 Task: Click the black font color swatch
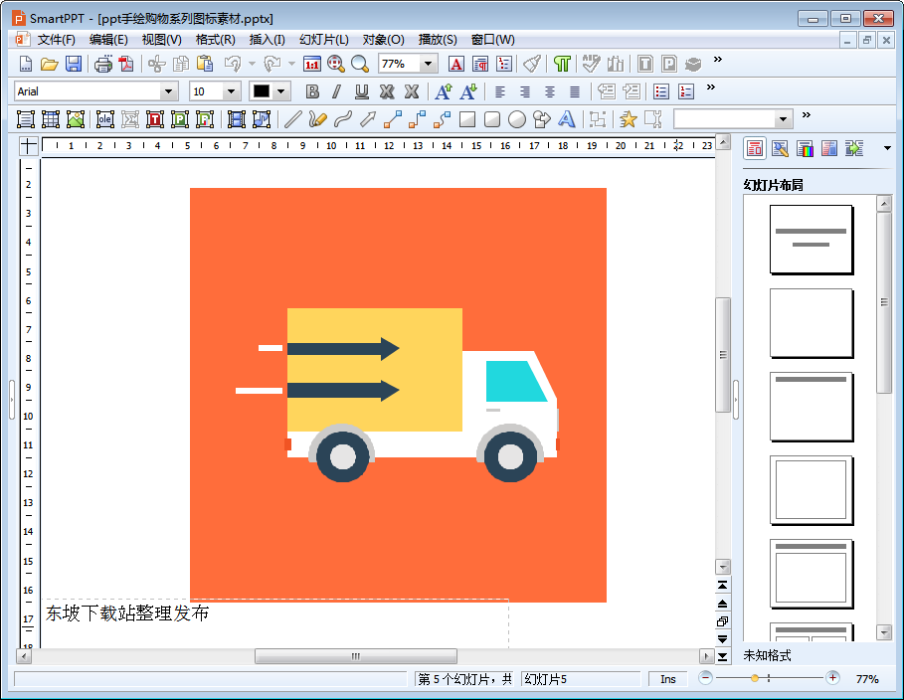[x=262, y=91]
